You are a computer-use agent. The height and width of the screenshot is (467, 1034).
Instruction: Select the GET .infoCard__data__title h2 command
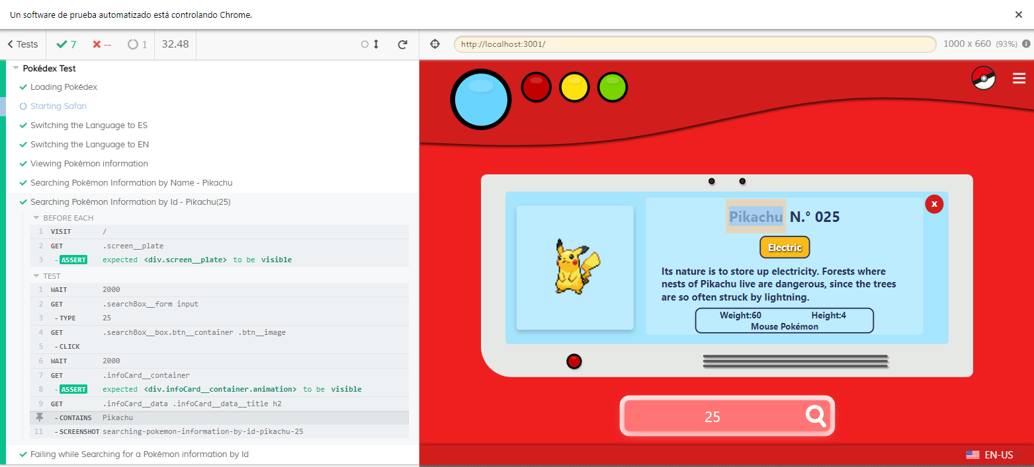pyautogui.click(x=219, y=404)
